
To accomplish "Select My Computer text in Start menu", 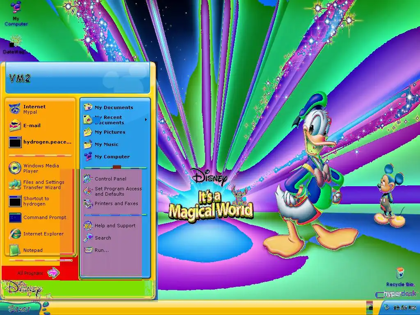I will pyautogui.click(x=112, y=157).
